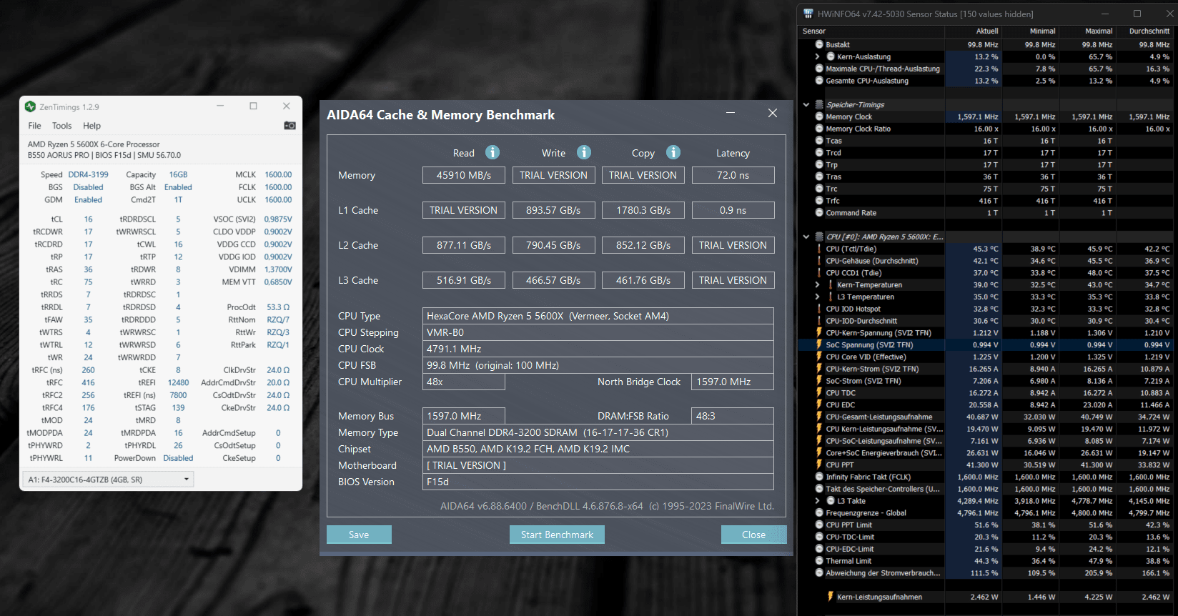Click the DRAM:FSB Ratio 48:3 field

(733, 416)
